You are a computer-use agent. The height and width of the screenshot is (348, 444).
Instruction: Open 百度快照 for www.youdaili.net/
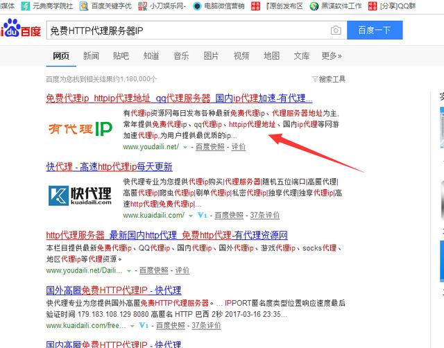click(210, 147)
